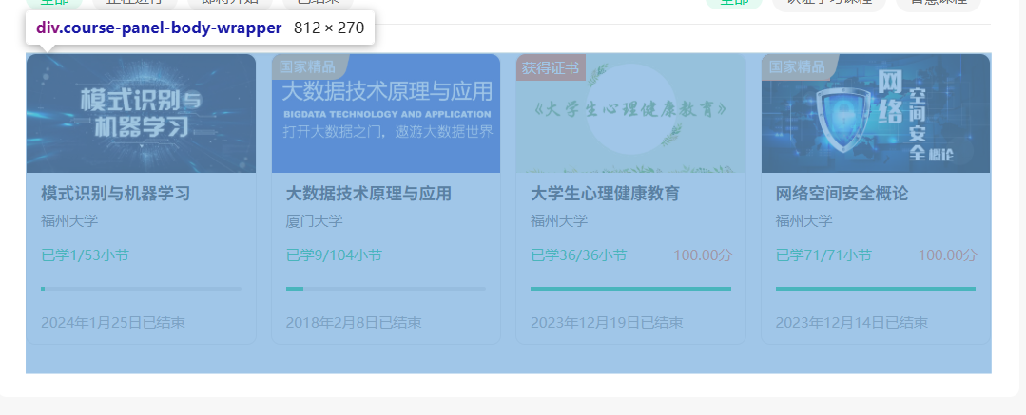This screenshot has width=1026, height=415.
Task: Click the 100.00分 score on 大学生心理健康教育
Action: point(703,255)
